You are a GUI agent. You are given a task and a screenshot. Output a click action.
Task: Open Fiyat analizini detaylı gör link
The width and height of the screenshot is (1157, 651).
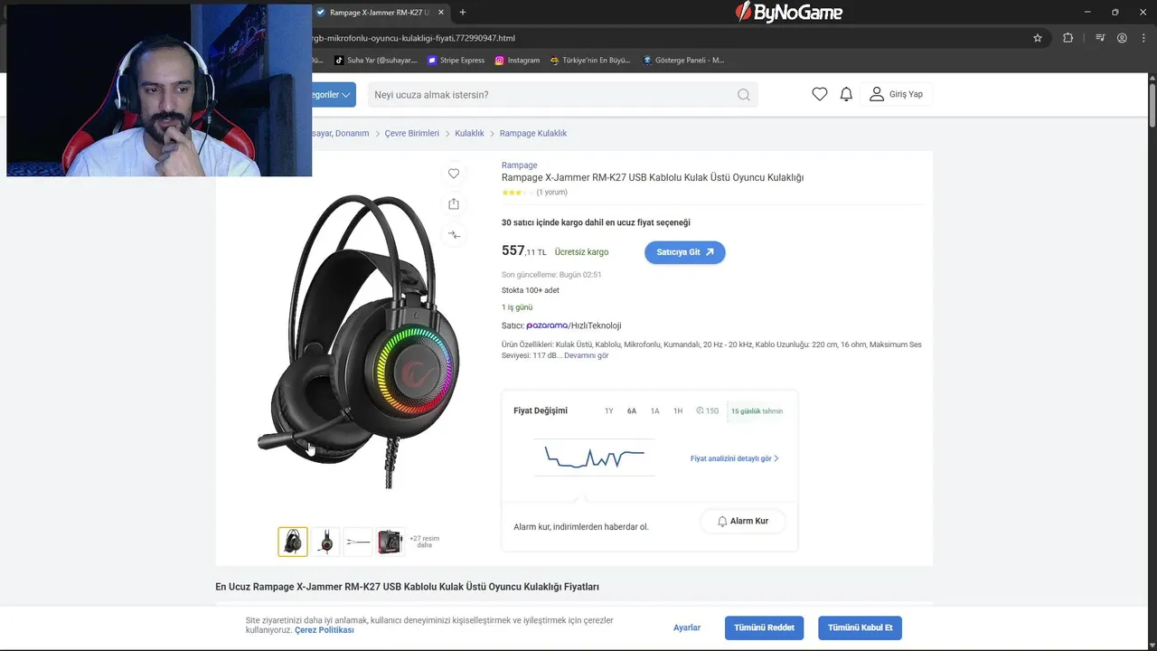pyautogui.click(x=735, y=458)
